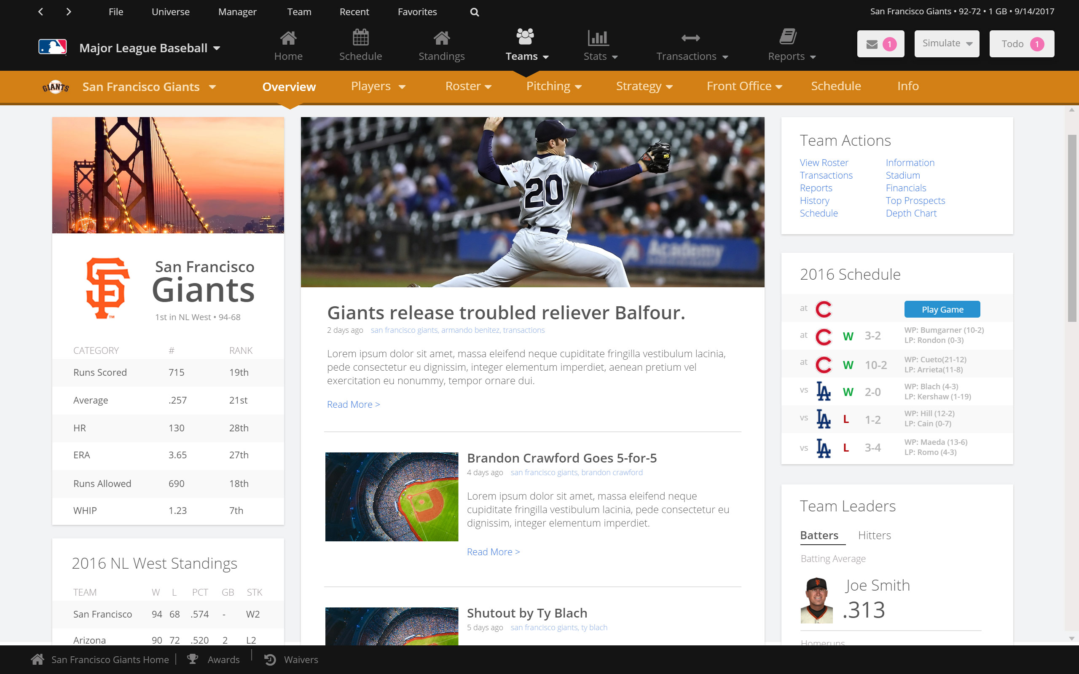Image resolution: width=1079 pixels, height=674 pixels.
Task: Open Schedule calendar icon in top nav
Action: click(360, 37)
